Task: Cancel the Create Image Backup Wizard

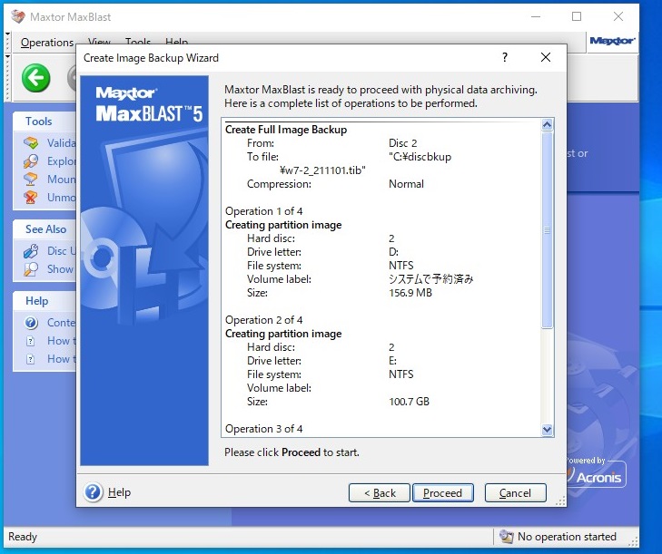Action: pyautogui.click(x=516, y=493)
